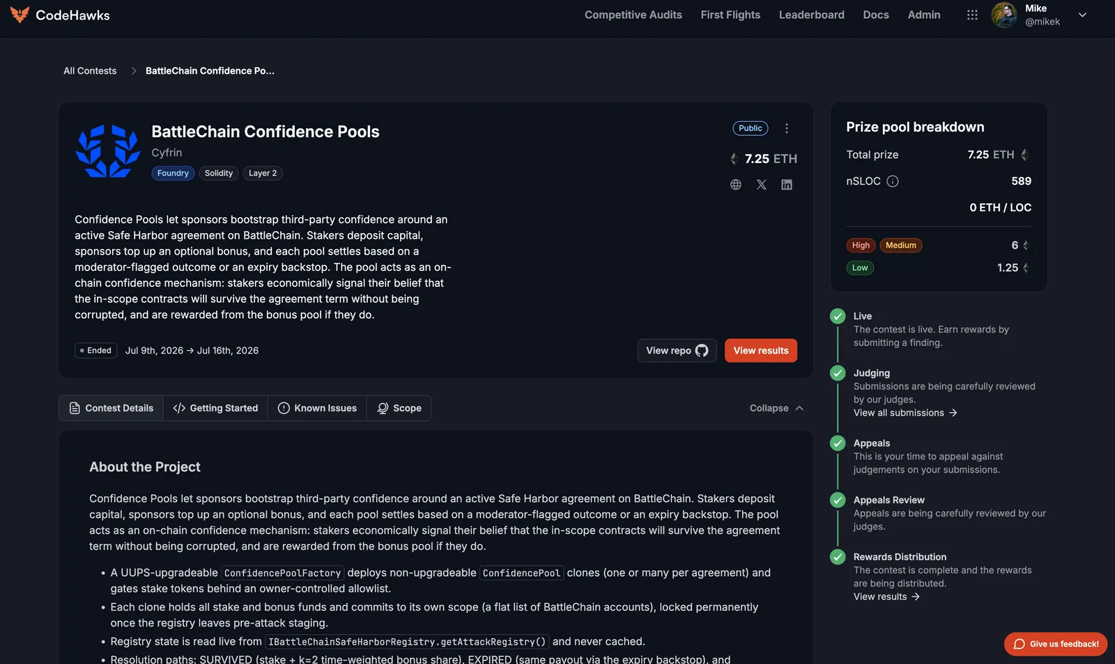Click the 'BattleChain Confidence Pools' title

click(266, 132)
